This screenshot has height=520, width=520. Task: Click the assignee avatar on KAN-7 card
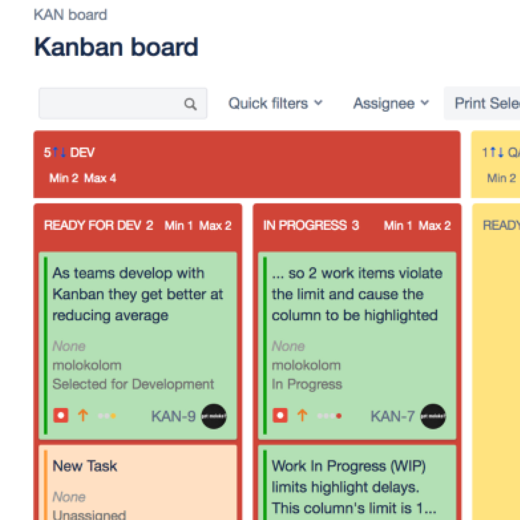click(x=433, y=416)
